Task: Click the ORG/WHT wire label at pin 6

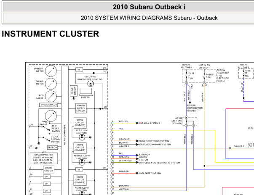Action: (124, 139)
